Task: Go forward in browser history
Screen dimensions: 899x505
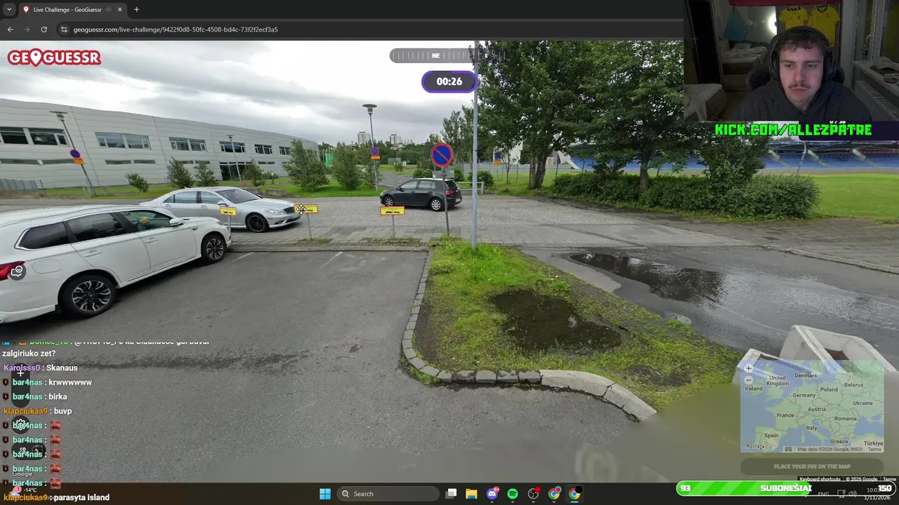Action: click(27, 29)
